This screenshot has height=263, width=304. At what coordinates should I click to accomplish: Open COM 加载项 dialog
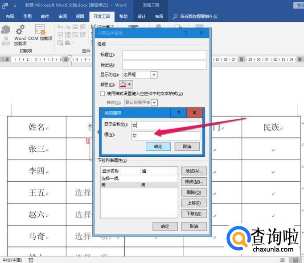tap(40, 33)
